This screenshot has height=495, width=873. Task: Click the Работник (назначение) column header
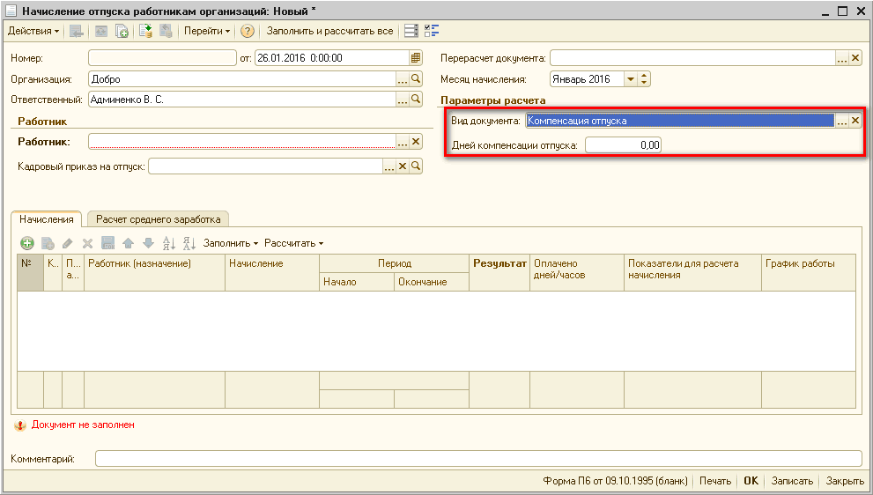(x=154, y=273)
